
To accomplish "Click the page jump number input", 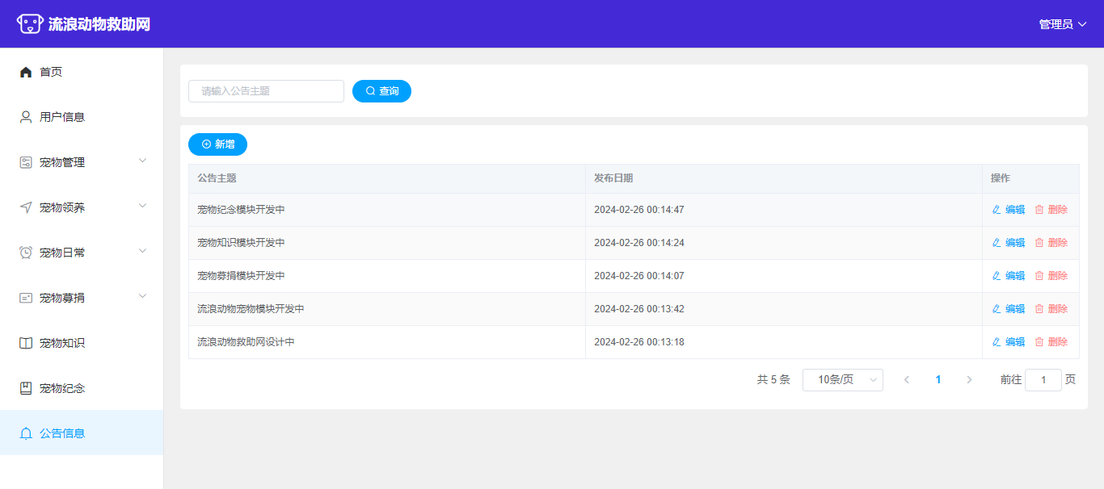I will tap(1043, 380).
